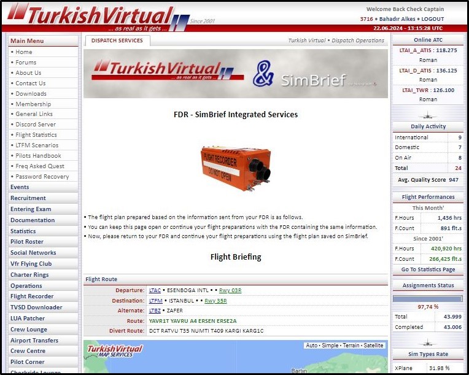The height and width of the screenshot is (375, 469).
Task: Open Membership menu item
Action: [33, 104]
